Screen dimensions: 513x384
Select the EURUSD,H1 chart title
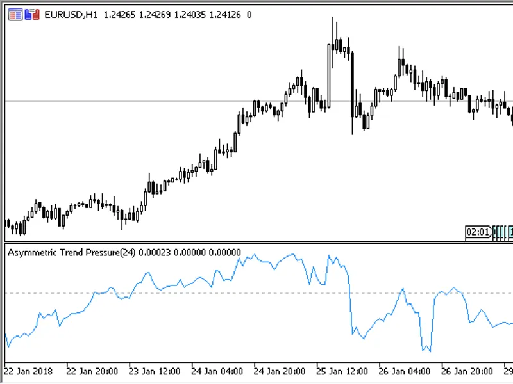coord(71,15)
